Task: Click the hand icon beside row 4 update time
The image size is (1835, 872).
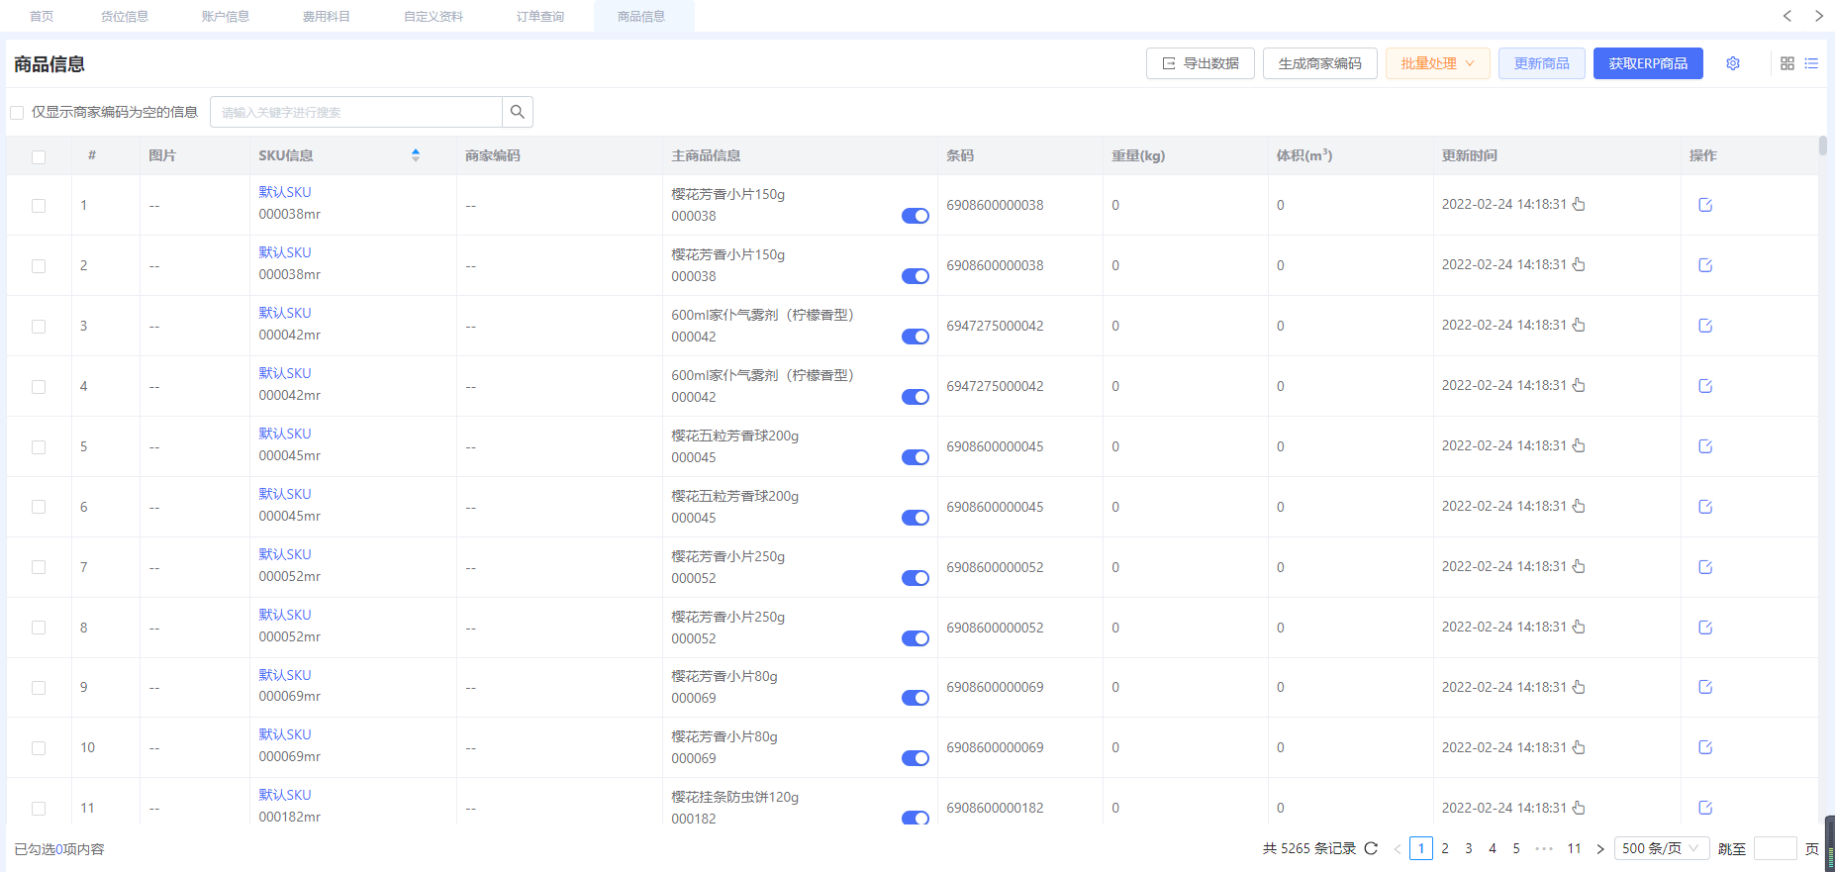Action: (1579, 385)
